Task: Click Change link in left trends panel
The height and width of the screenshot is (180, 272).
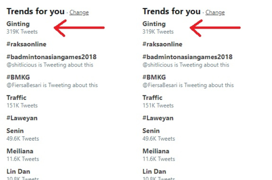Action: (79, 12)
